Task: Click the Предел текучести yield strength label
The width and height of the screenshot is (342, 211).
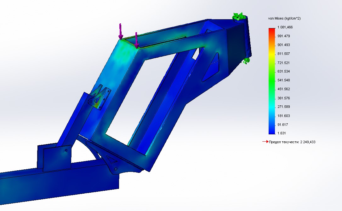Action: (292, 142)
